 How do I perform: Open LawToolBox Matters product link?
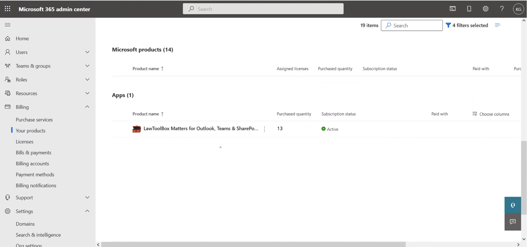(x=201, y=129)
